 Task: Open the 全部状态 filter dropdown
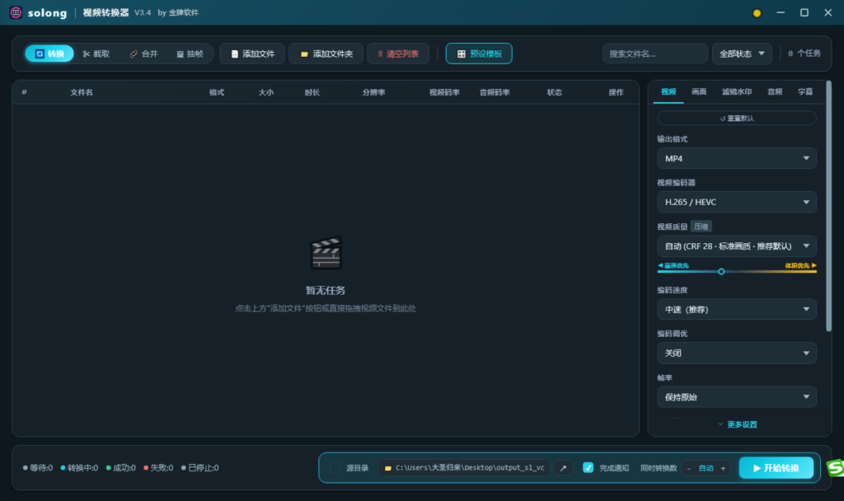(742, 54)
